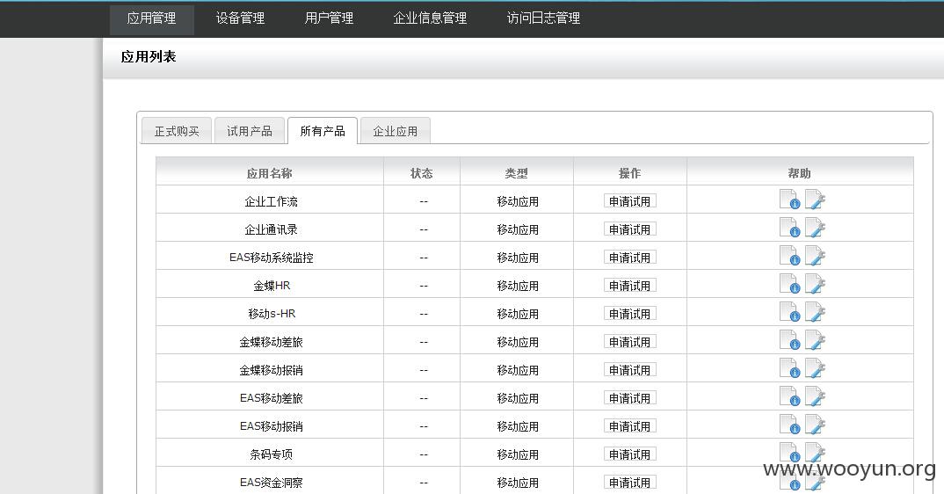Screen dimensions: 944x494
Task: Click the 操作 column header
Action: (629, 173)
